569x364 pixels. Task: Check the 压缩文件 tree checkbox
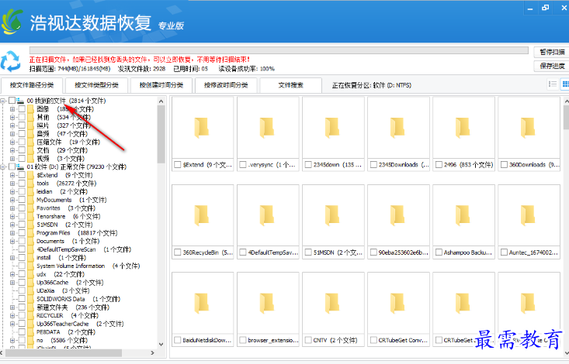tap(22, 142)
